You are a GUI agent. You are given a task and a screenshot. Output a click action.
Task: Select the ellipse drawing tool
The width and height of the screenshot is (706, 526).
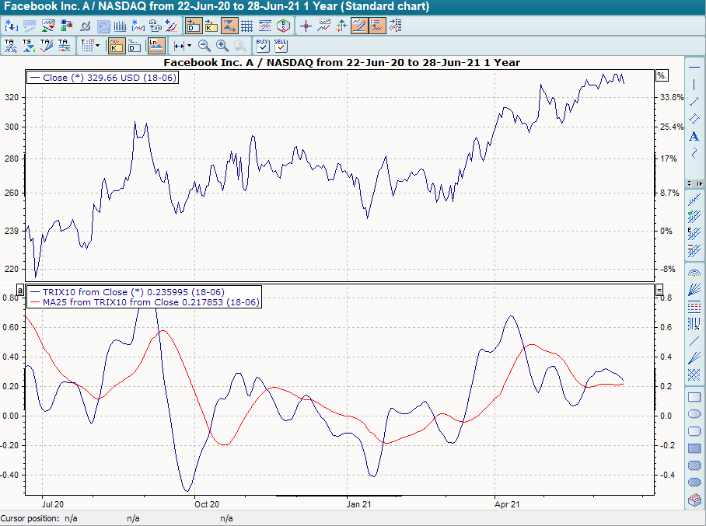point(694,413)
